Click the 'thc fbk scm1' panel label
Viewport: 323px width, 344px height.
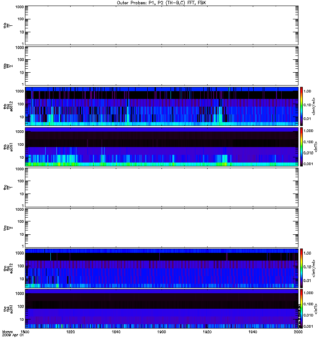pos(8,309)
